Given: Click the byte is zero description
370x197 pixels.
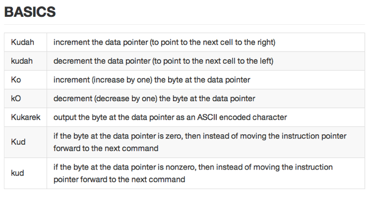Looking at the screenshot, I should pos(200,142).
